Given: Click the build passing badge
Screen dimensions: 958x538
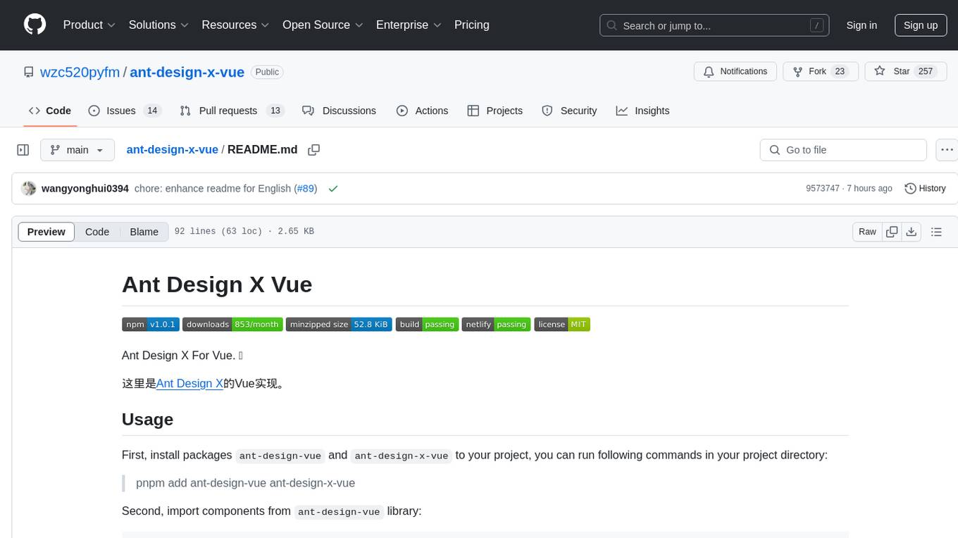Looking at the screenshot, I should pyautogui.click(x=427, y=325).
